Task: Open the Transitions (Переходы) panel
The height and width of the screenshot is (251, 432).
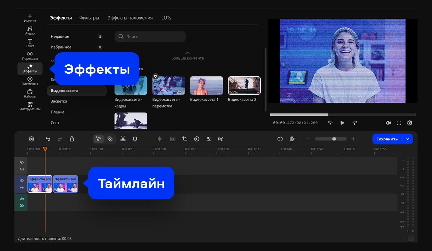Action: tap(30, 56)
